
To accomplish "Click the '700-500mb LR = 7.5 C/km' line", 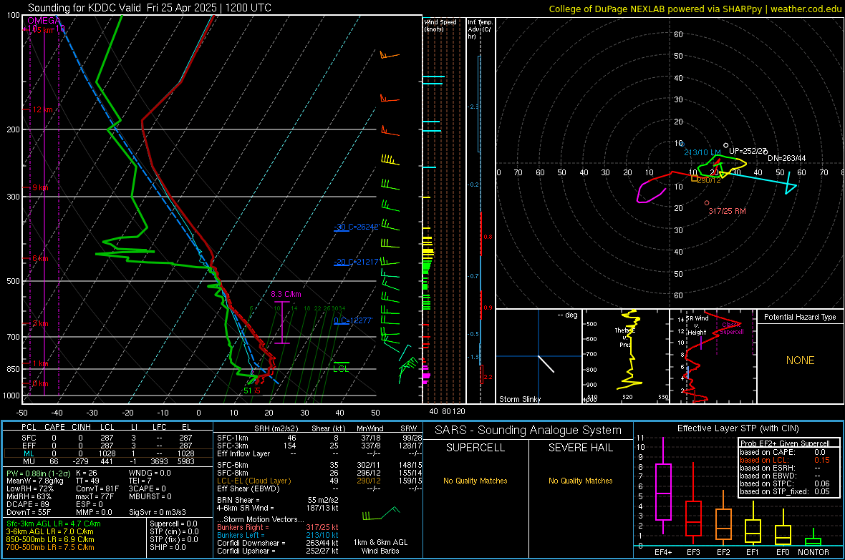I will coord(50,547).
